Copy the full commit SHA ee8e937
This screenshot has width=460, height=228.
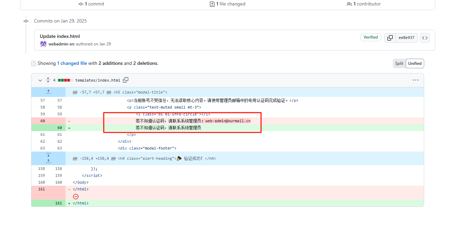click(390, 38)
